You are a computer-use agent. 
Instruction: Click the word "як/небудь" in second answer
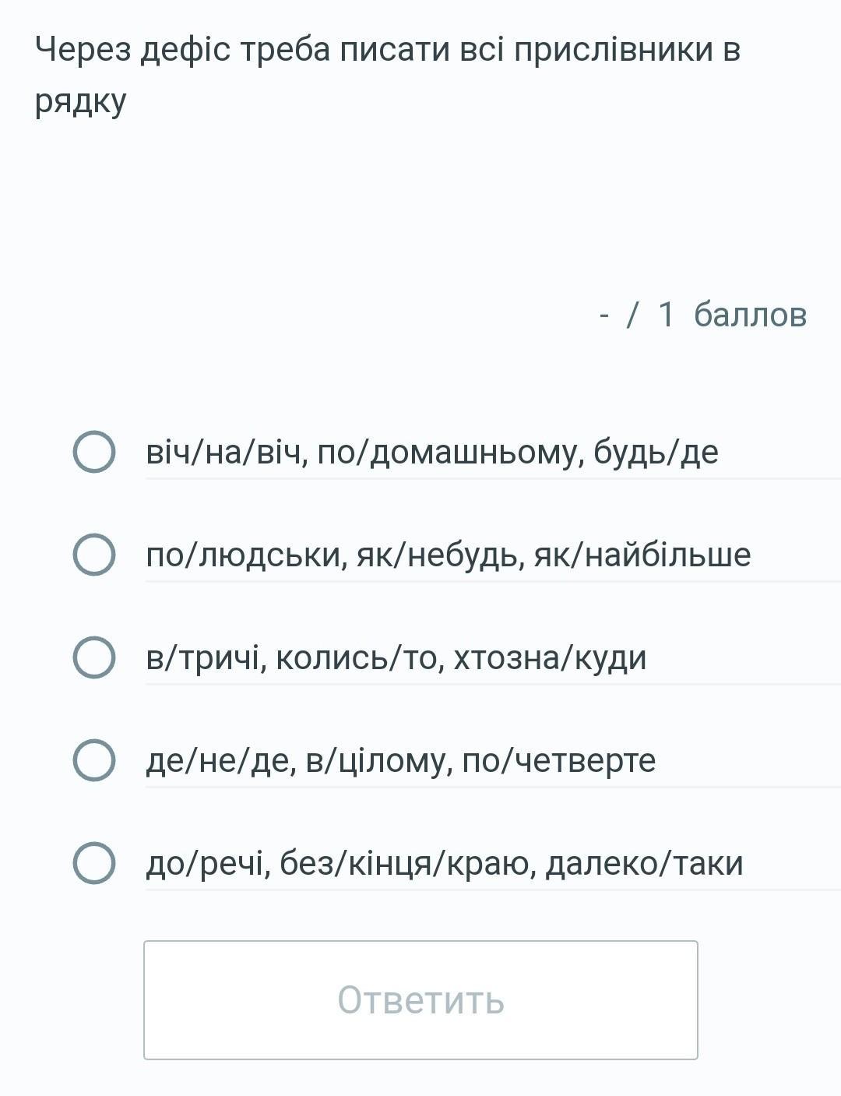click(x=440, y=555)
